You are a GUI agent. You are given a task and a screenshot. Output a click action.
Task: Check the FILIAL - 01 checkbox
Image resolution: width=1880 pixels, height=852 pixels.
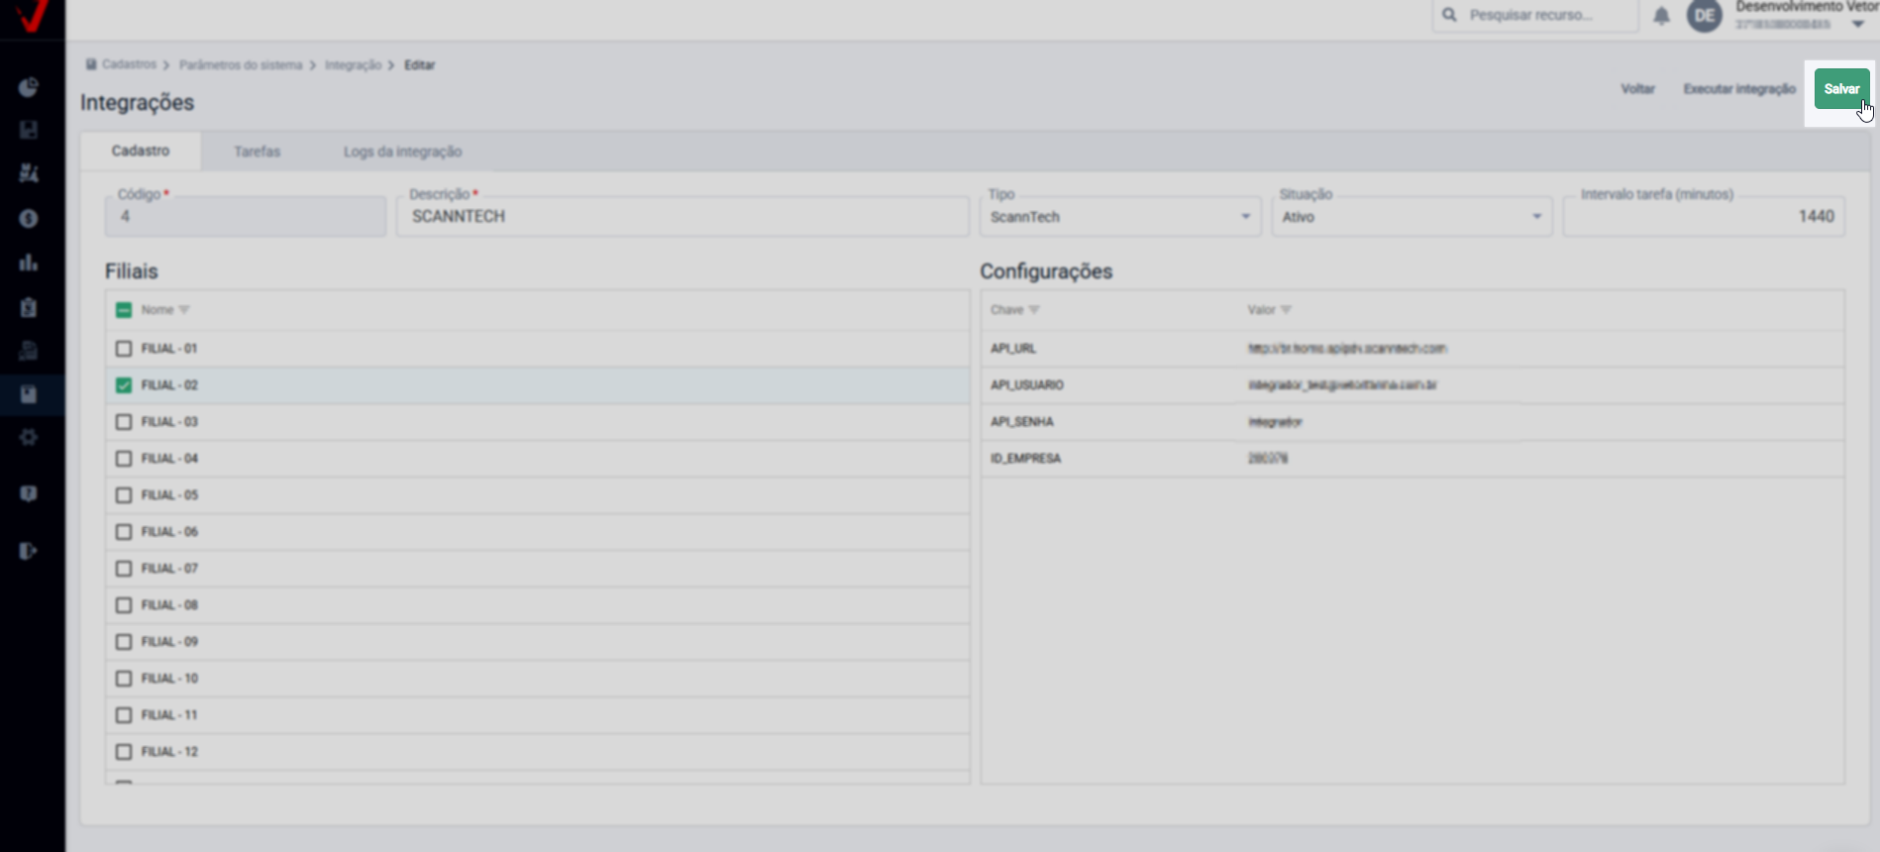(124, 349)
